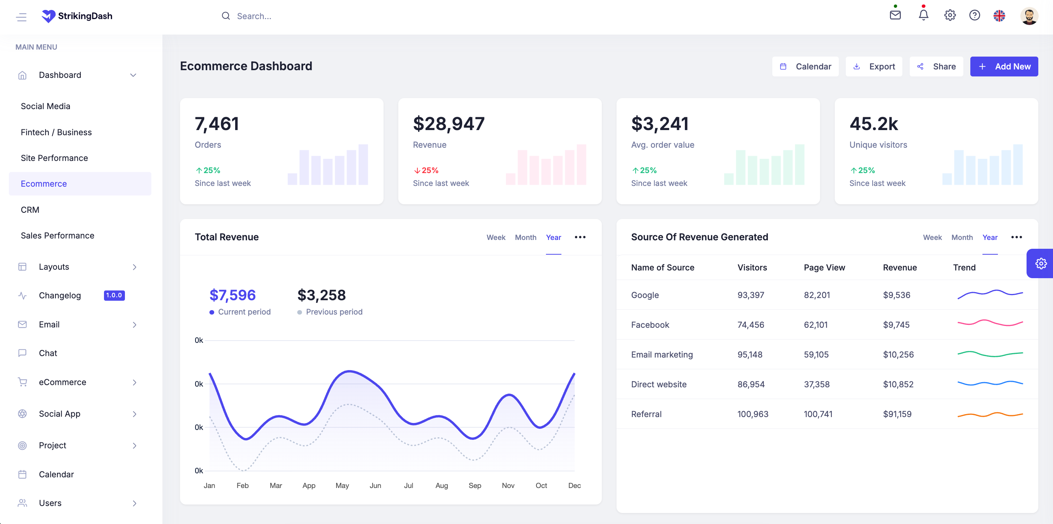Click the Social App icon
The height and width of the screenshot is (524, 1053).
point(22,414)
